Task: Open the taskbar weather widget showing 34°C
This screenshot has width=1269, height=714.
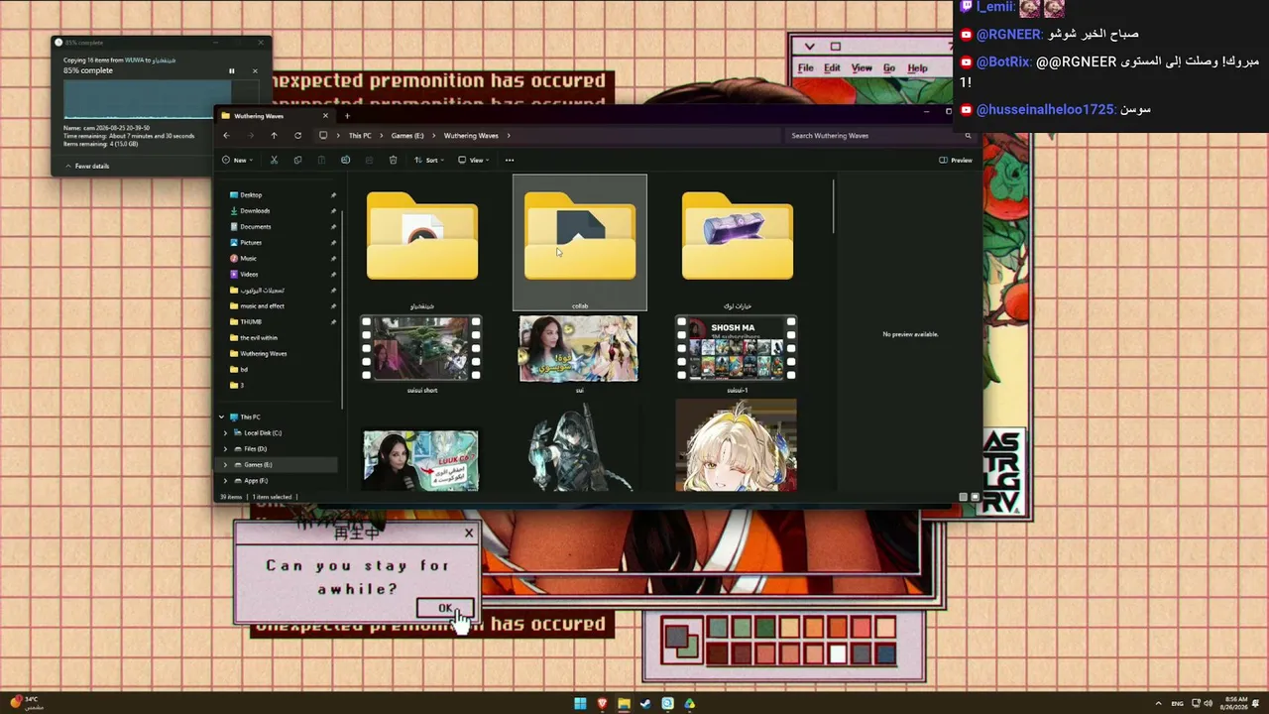Action: pyautogui.click(x=27, y=703)
